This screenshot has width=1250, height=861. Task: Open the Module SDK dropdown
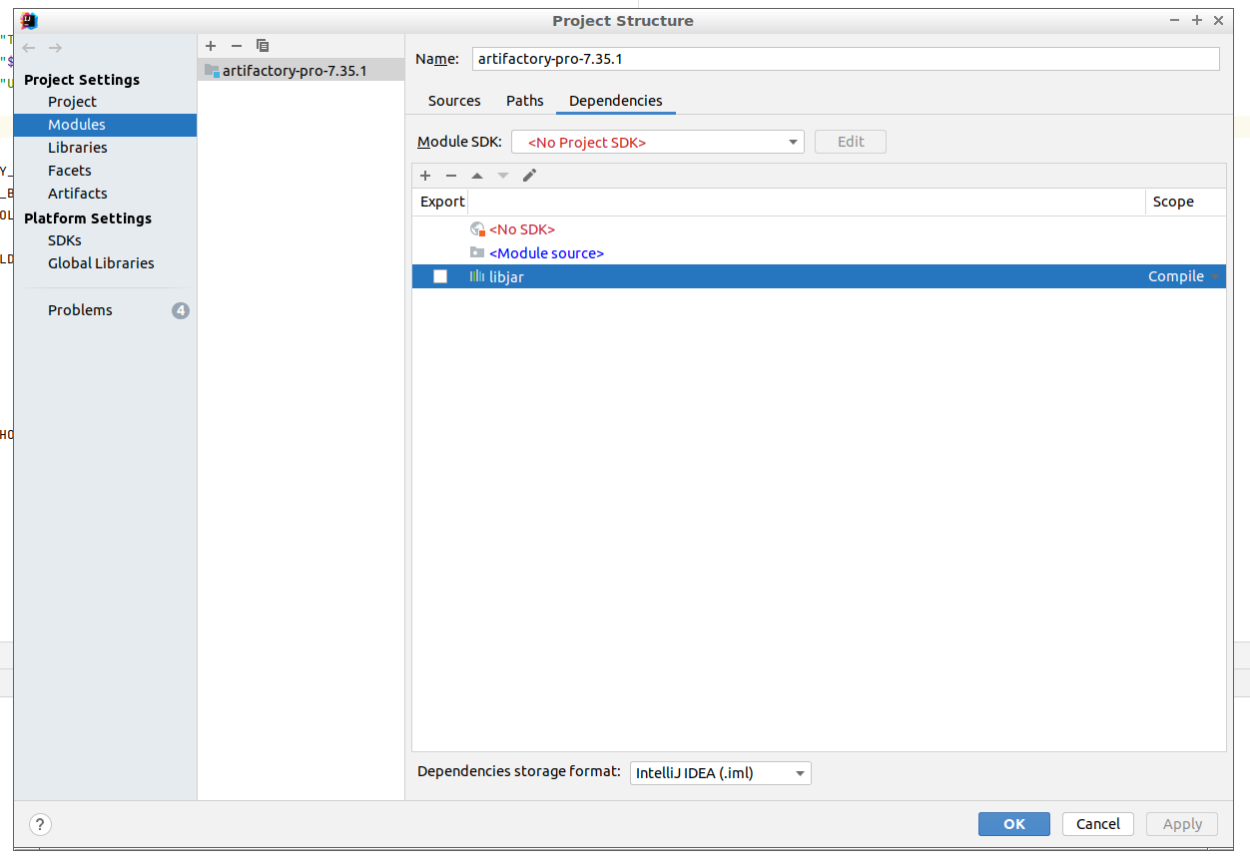coord(657,143)
